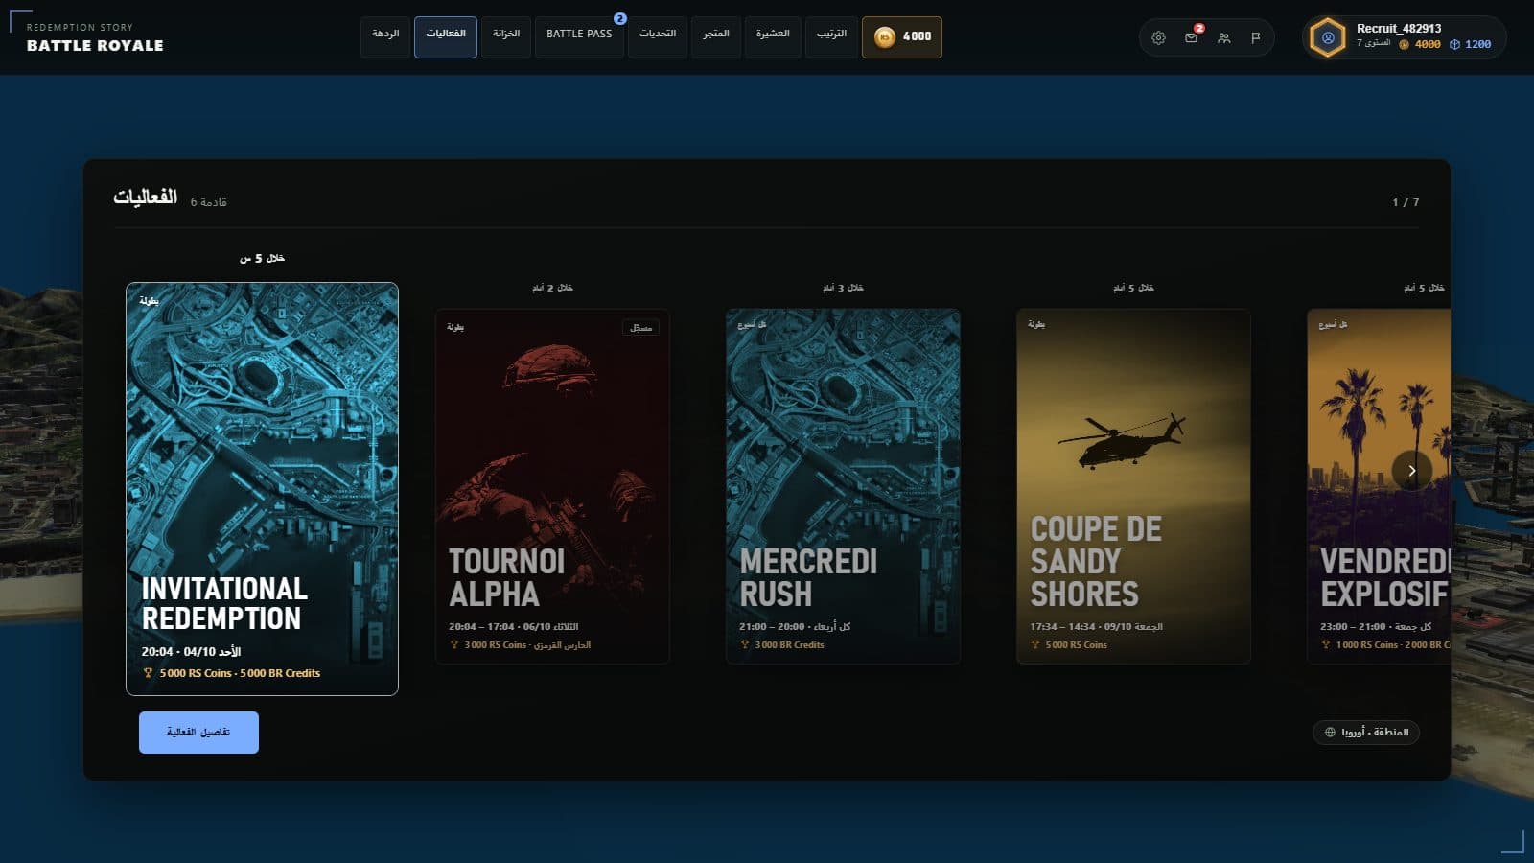The height and width of the screenshot is (863, 1534).
Task: Open the Europe region selector
Action: pos(1366,733)
